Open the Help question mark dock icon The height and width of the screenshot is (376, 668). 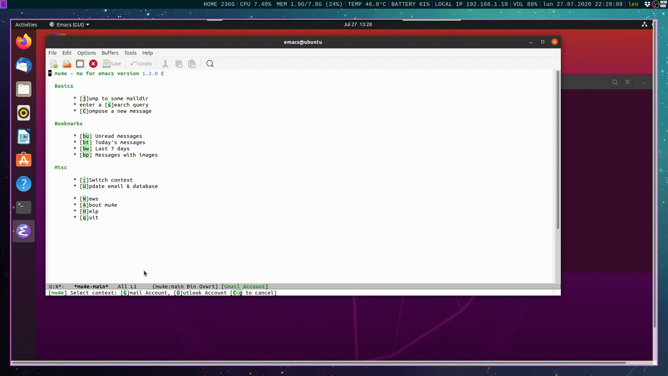coord(24,184)
